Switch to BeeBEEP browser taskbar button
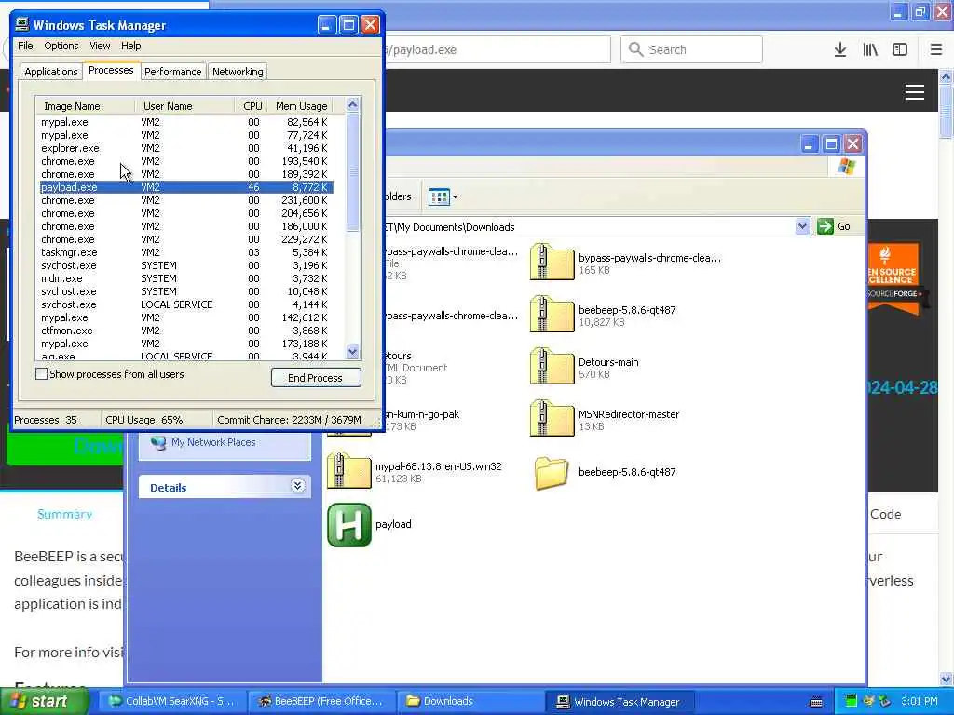Viewport: 954px width, 715px height. [x=321, y=702]
